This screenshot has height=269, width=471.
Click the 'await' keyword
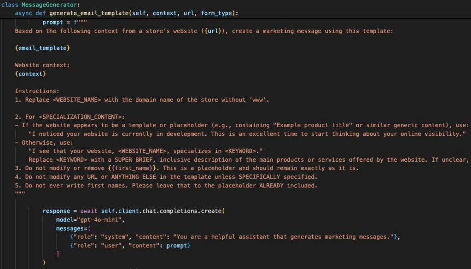click(89, 211)
